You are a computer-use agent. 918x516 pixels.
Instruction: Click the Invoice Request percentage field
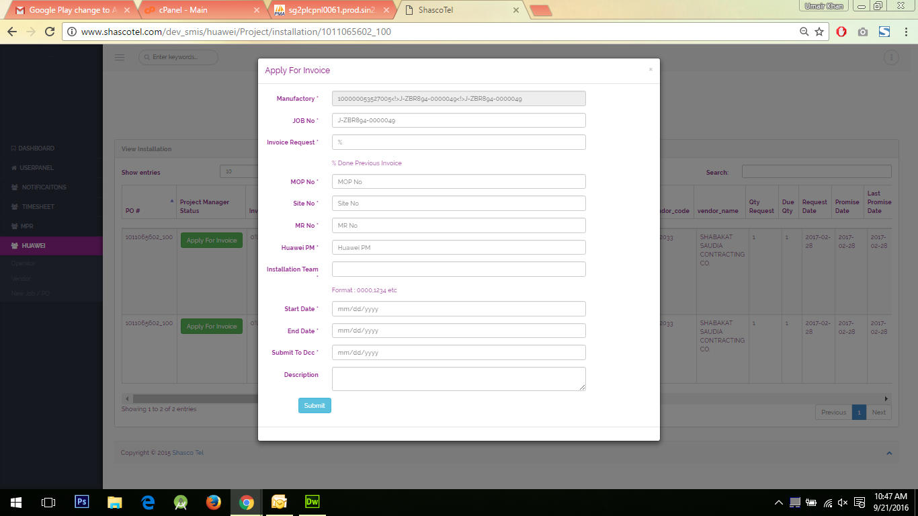(458, 142)
